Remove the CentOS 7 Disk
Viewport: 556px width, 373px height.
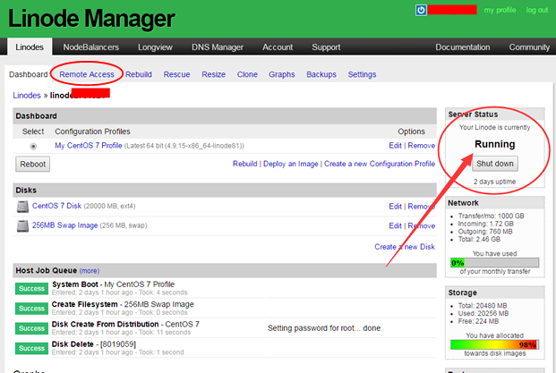click(422, 207)
